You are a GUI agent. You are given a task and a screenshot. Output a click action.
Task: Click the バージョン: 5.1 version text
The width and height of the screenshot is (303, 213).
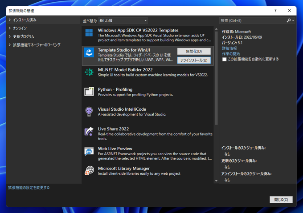tap(232, 43)
